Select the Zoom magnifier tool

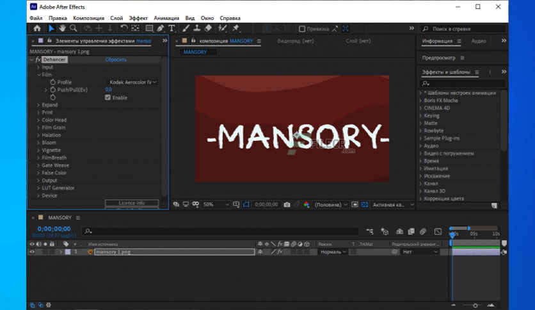[74, 28]
